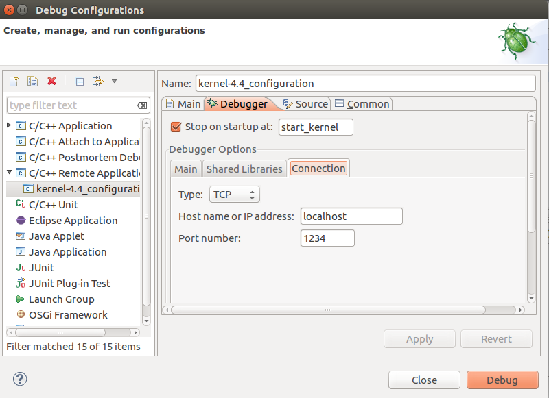
Task: Click the Eclipse Application icon
Action: click(x=21, y=220)
